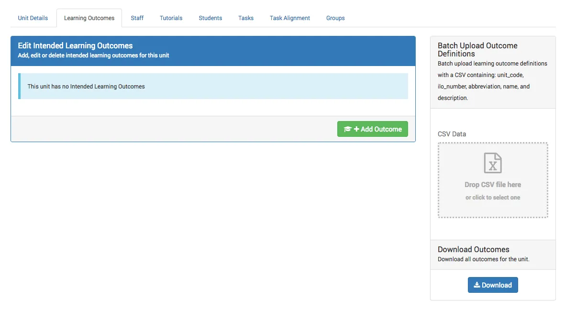The width and height of the screenshot is (576, 322).
Task: Click the download arrow icon on Download button
Action: 477,285
